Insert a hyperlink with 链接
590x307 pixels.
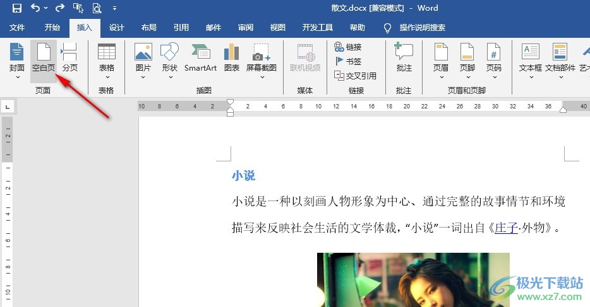(348, 47)
